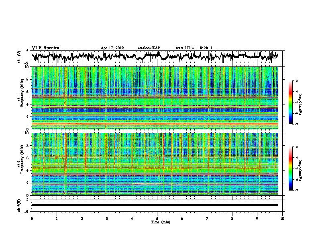
Task: Click the ch.1 spectrogram color scale bar
Action: 290,102
